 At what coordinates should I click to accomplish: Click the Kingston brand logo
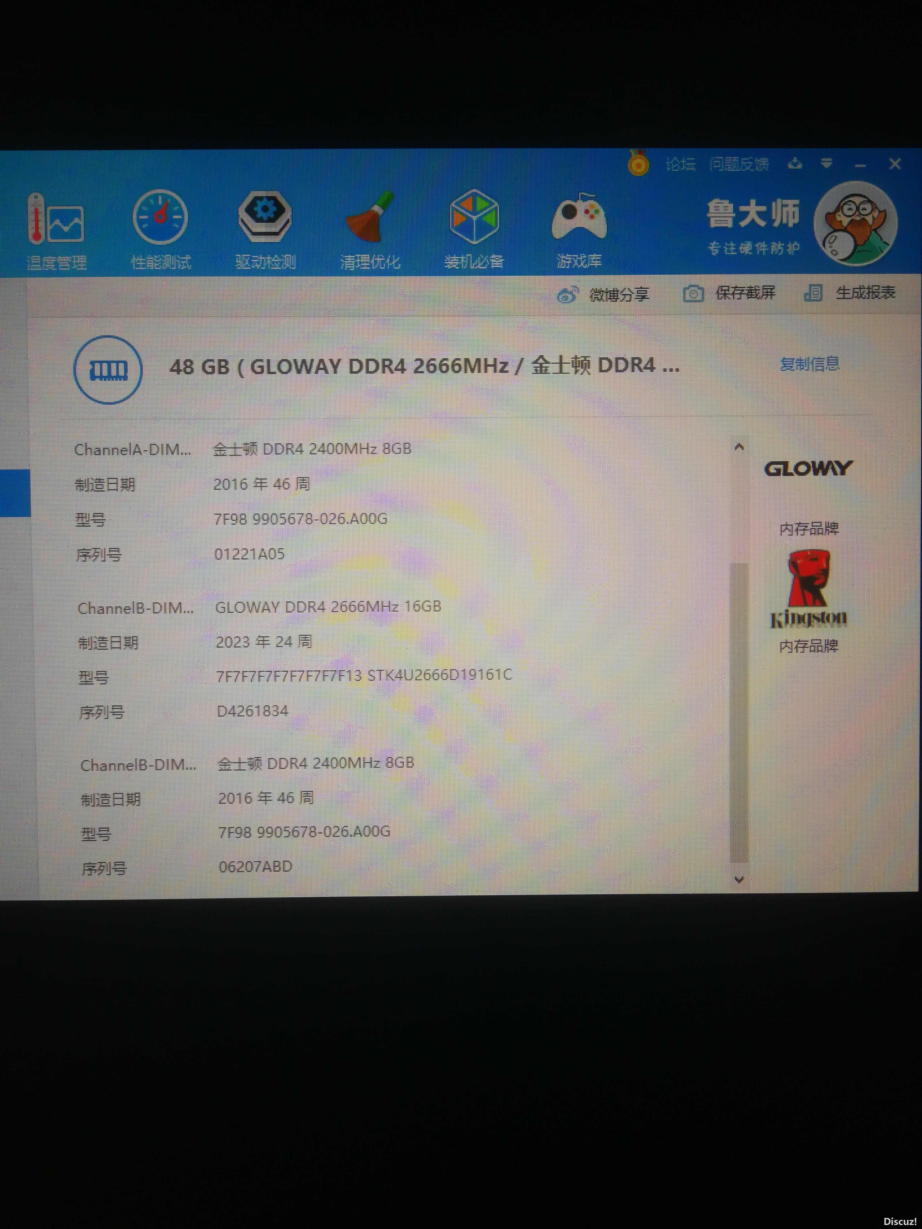coord(808,589)
